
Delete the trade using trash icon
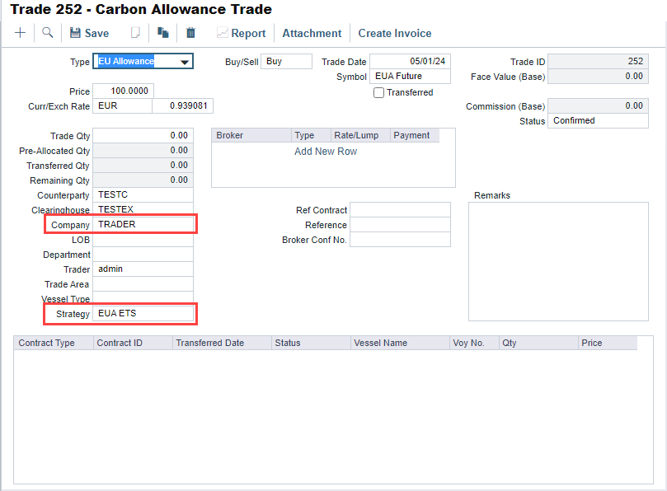(x=190, y=33)
